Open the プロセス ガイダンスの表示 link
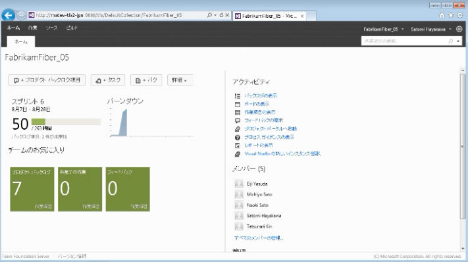This screenshot has width=468, height=262. pyautogui.click(x=269, y=137)
